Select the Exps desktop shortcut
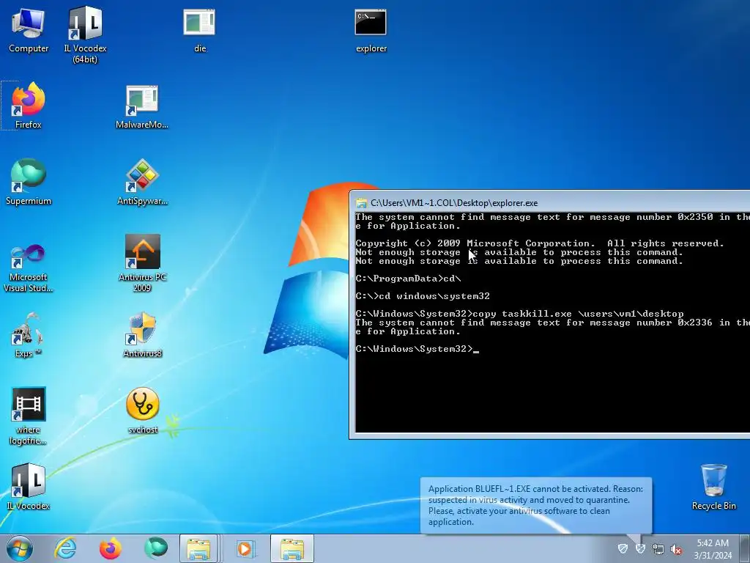Viewport: 750px width, 563px height. [29, 335]
